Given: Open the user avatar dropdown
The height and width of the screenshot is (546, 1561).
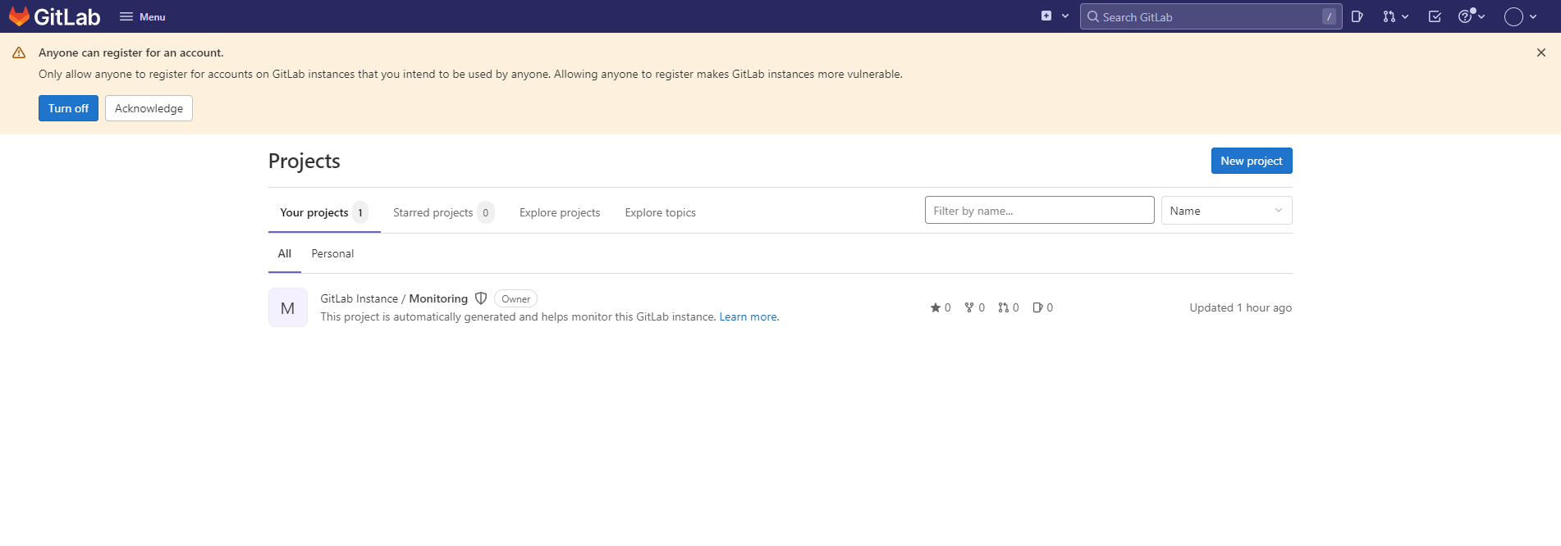Looking at the screenshot, I should point(1520,16).
